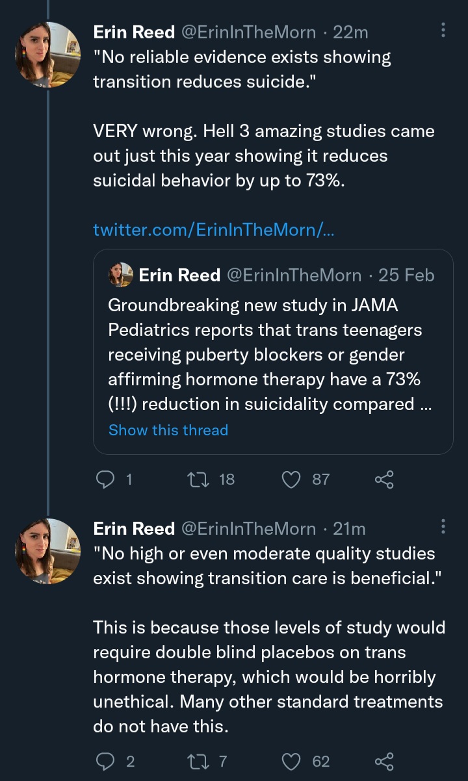Retweet the second tweet with 7 retweets
The width and height of the screenshot is (468, 781).
[x=194, y=761]
